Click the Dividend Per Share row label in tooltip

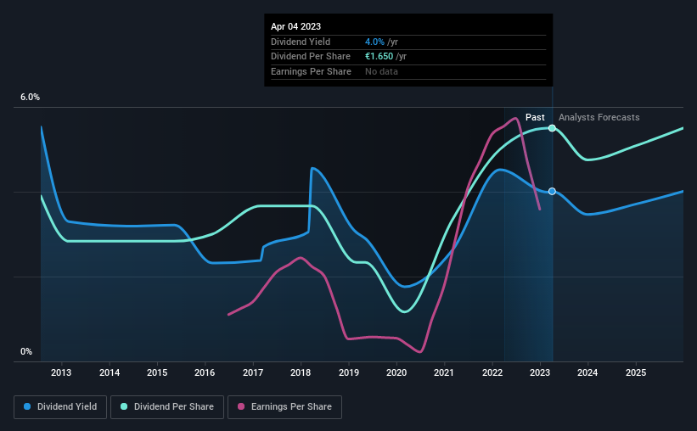310,57
